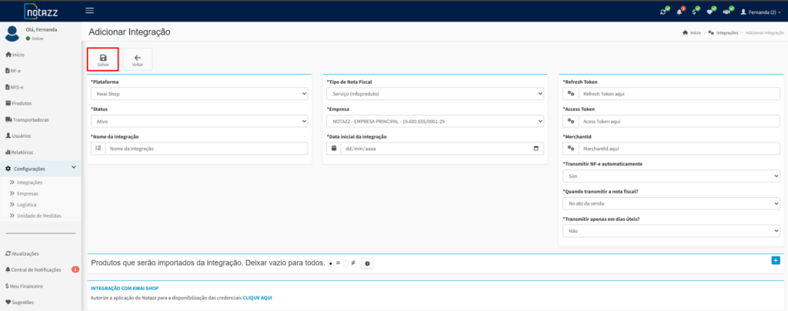Click the help question mark button
788x311 pixels.
point(367,263)
